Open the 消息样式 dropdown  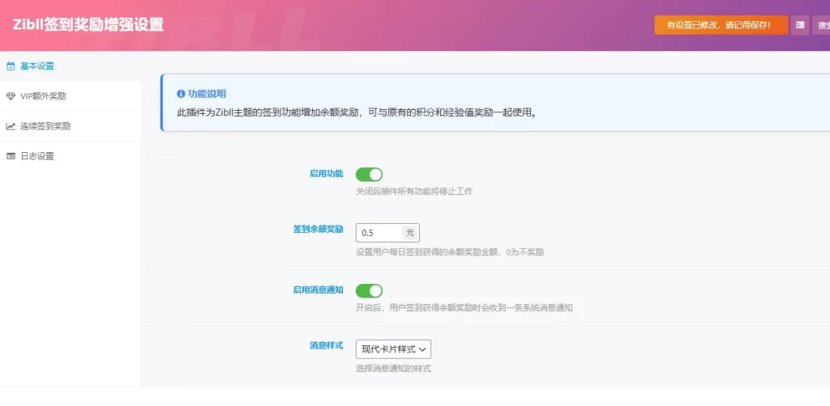tap(393, 349)
